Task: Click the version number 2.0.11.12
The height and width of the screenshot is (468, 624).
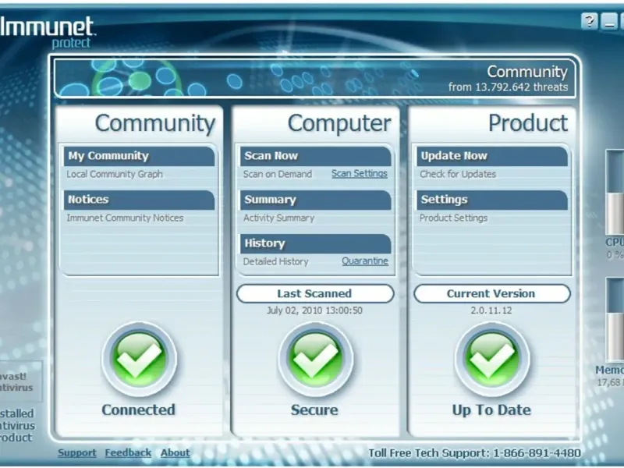Action: click(x=491, y=310)
